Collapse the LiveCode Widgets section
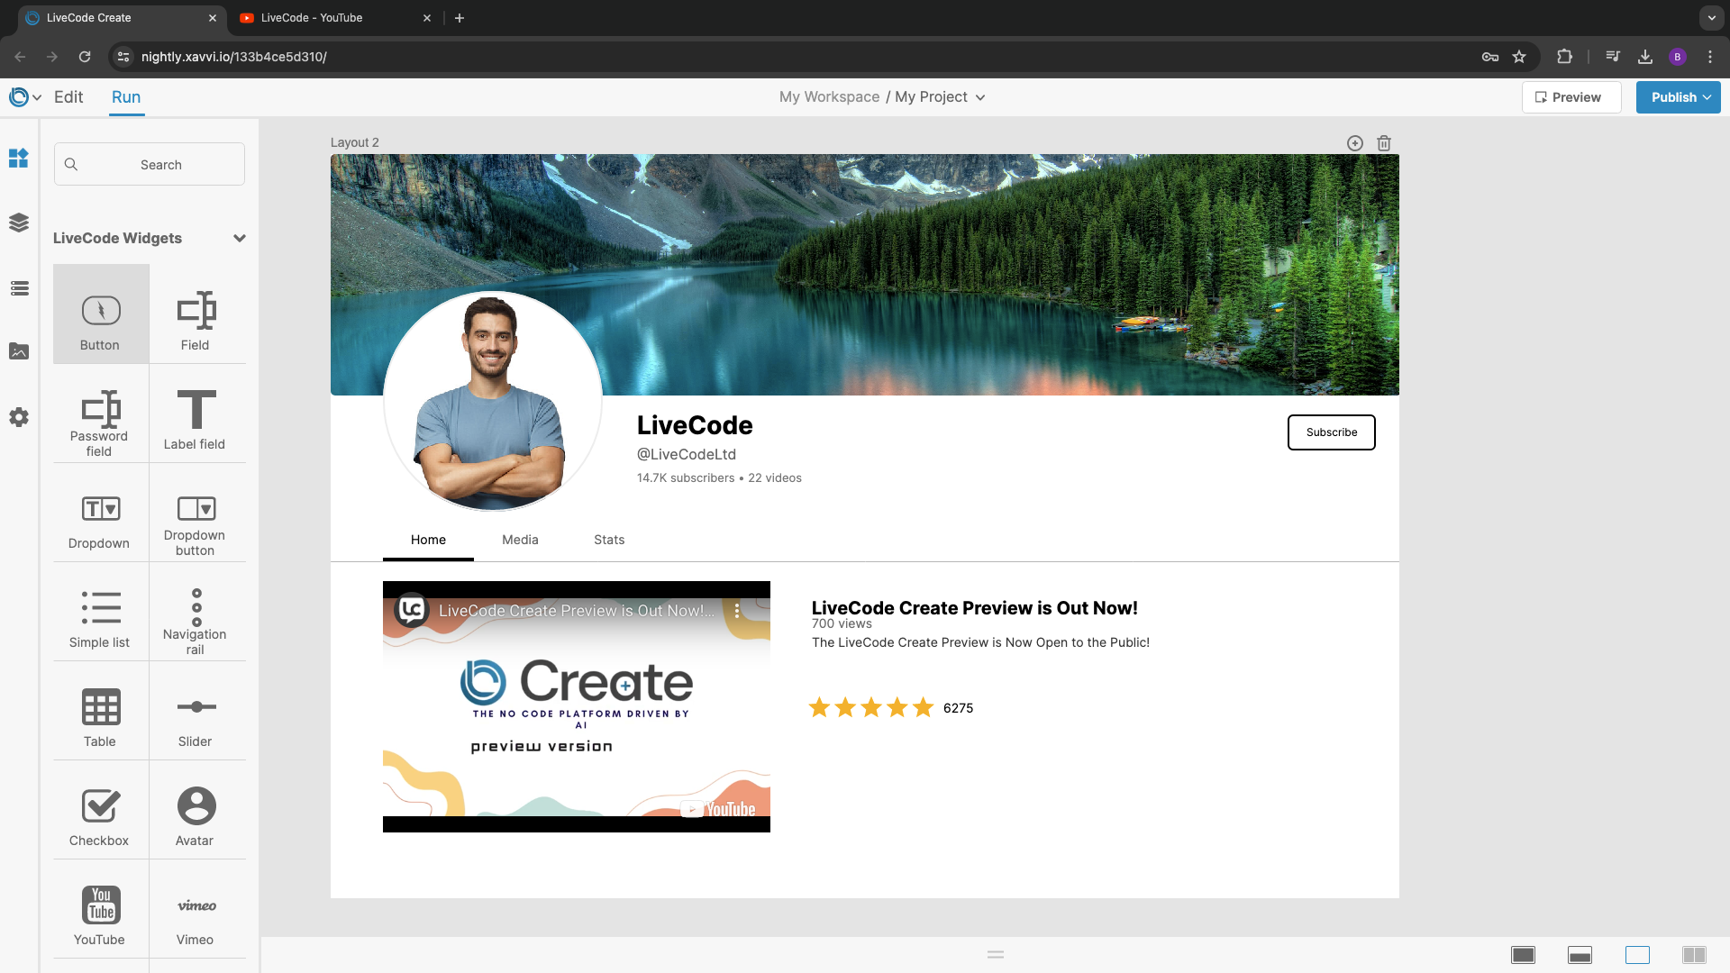 pyautogui.click(x=239, y=239)
